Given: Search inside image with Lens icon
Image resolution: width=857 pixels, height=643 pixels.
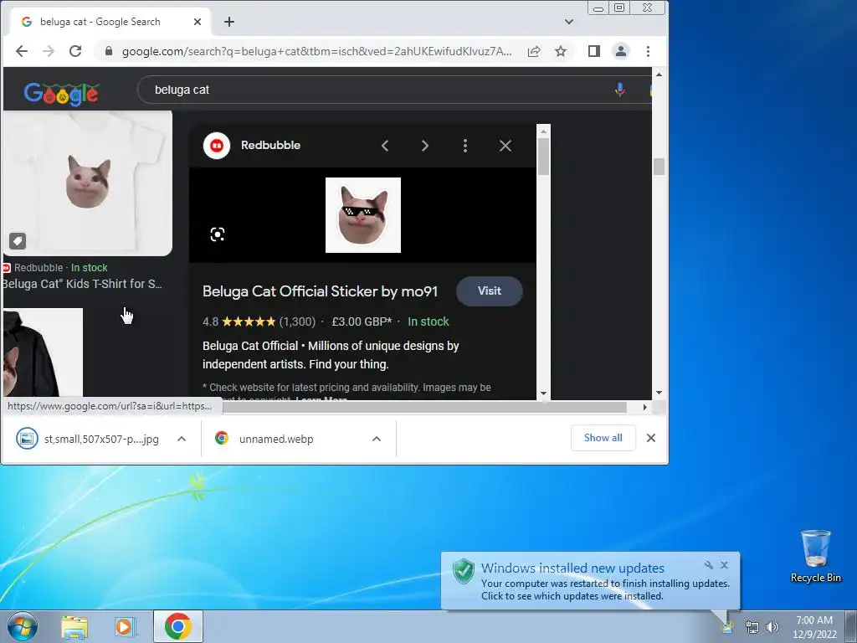Looking at the screenshot, I should 218,234.
